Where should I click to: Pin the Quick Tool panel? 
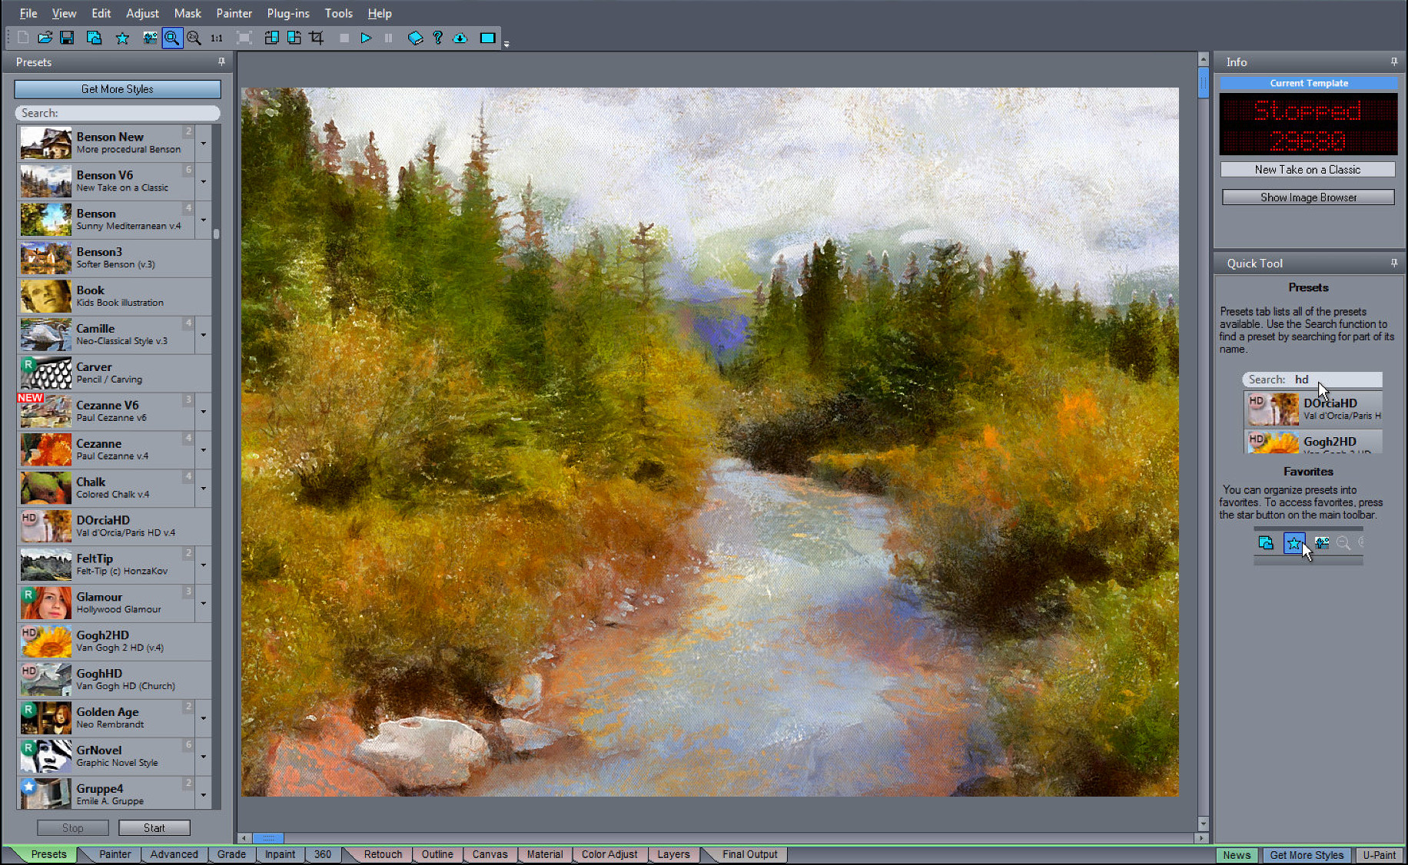click(1394, 263)
